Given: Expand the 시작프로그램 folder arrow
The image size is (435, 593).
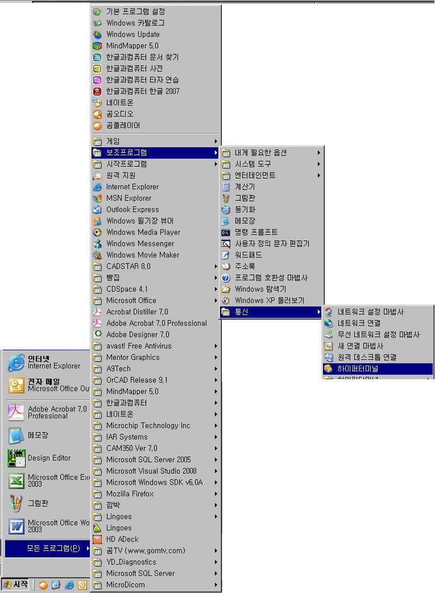Looking at the screenshot, I should coord(216,164).
